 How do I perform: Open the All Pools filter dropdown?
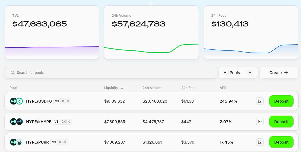click(238, 73)
